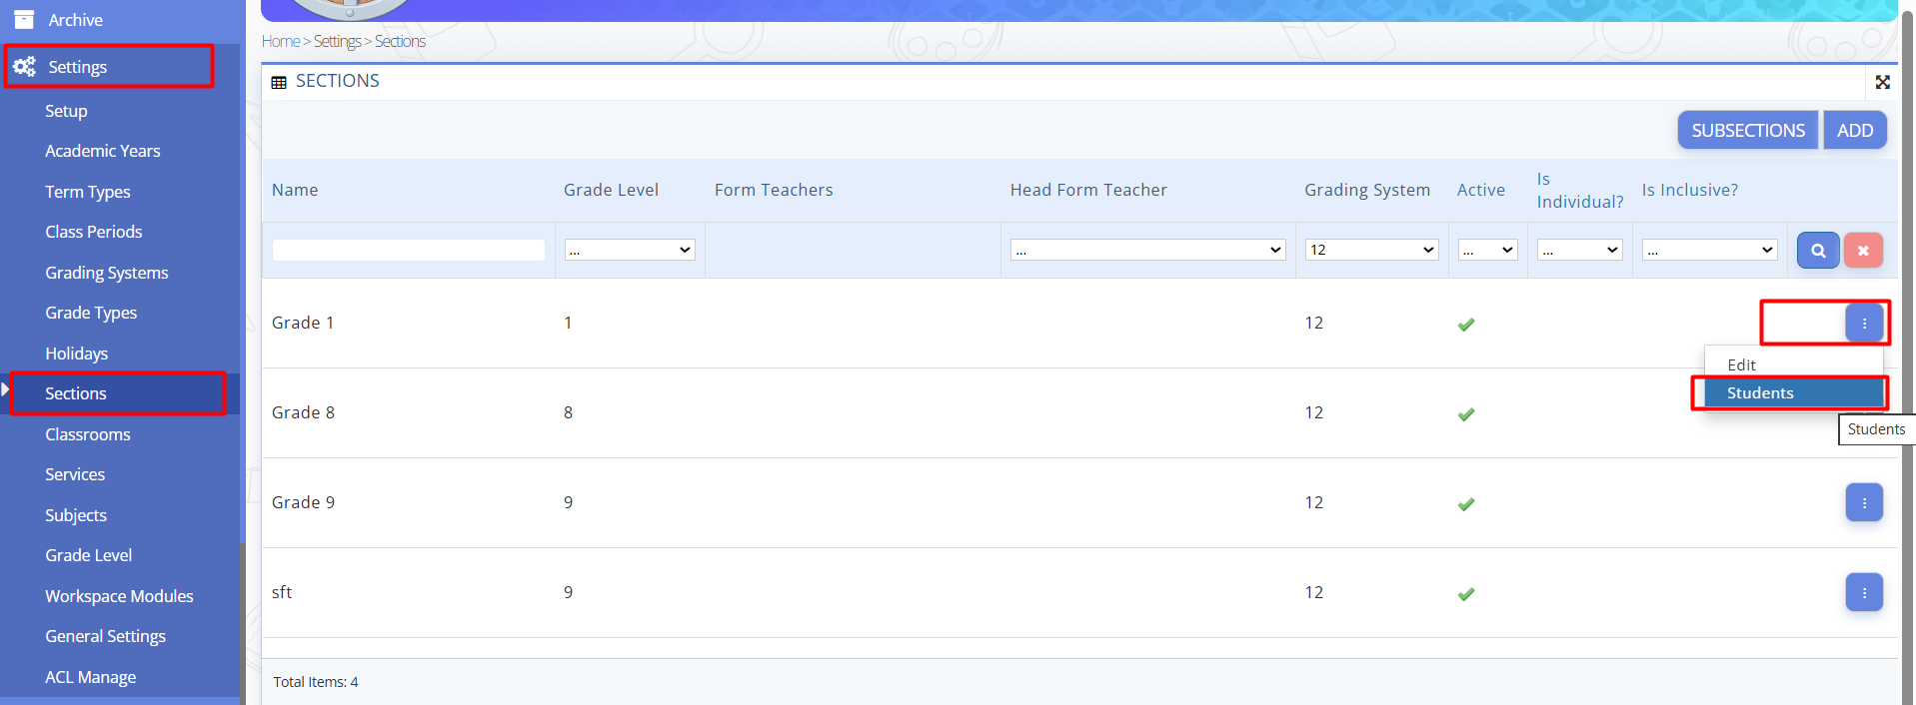
Task: Click the Name filter text field
Action: pos(409,250)
